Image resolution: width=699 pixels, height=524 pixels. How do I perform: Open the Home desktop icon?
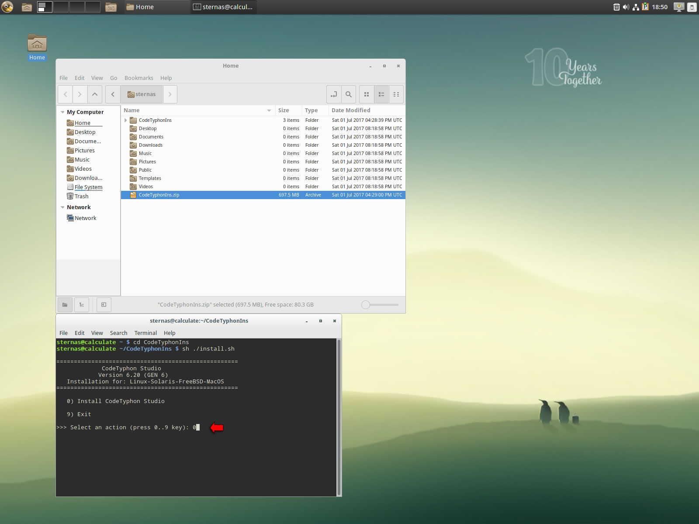click(x=37, y=48)
